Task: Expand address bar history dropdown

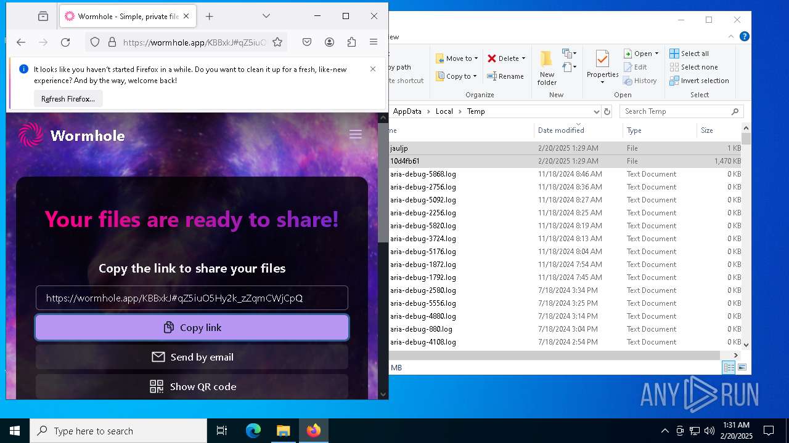Action: click(596, 111)
